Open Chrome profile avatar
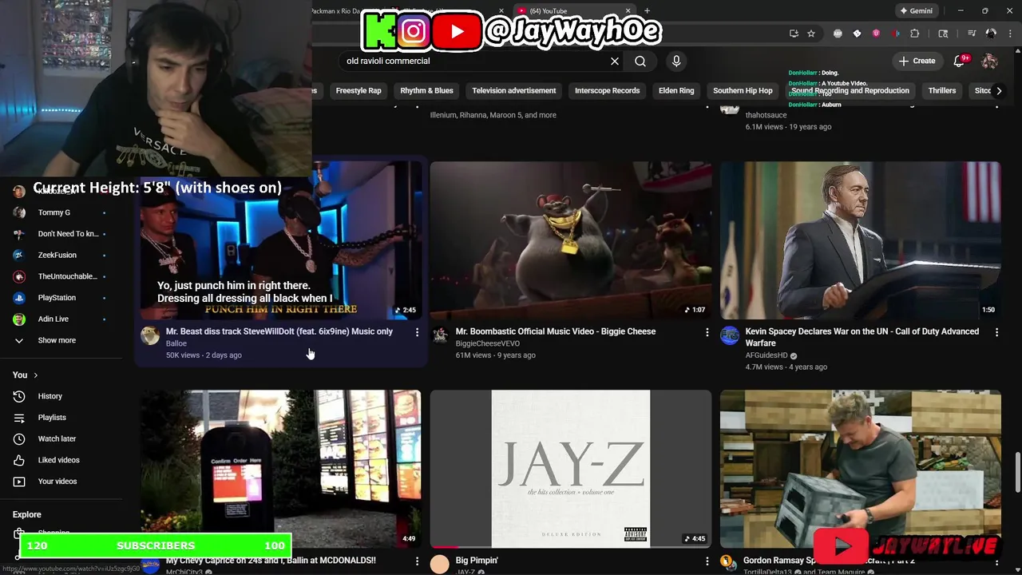Image resolution: width=1022 pixels, height=575 pixels. (x=991, y=34)
